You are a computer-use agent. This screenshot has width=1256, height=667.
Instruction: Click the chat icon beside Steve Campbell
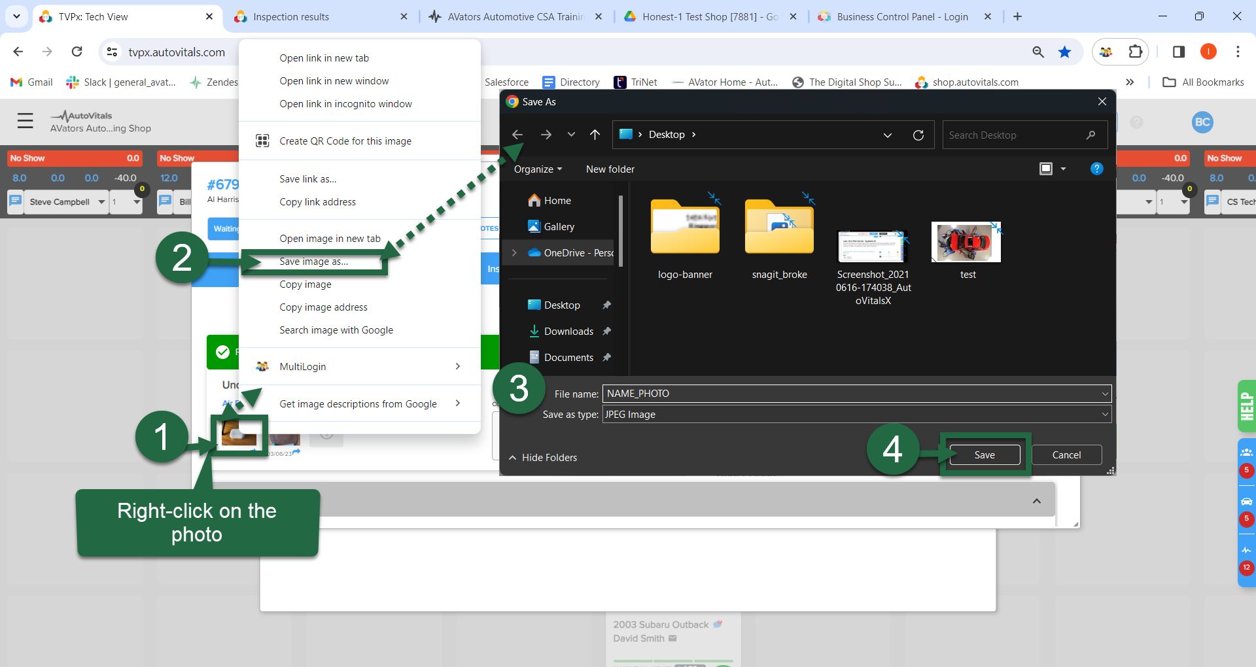pyautogui.click(x=16, y=201)
